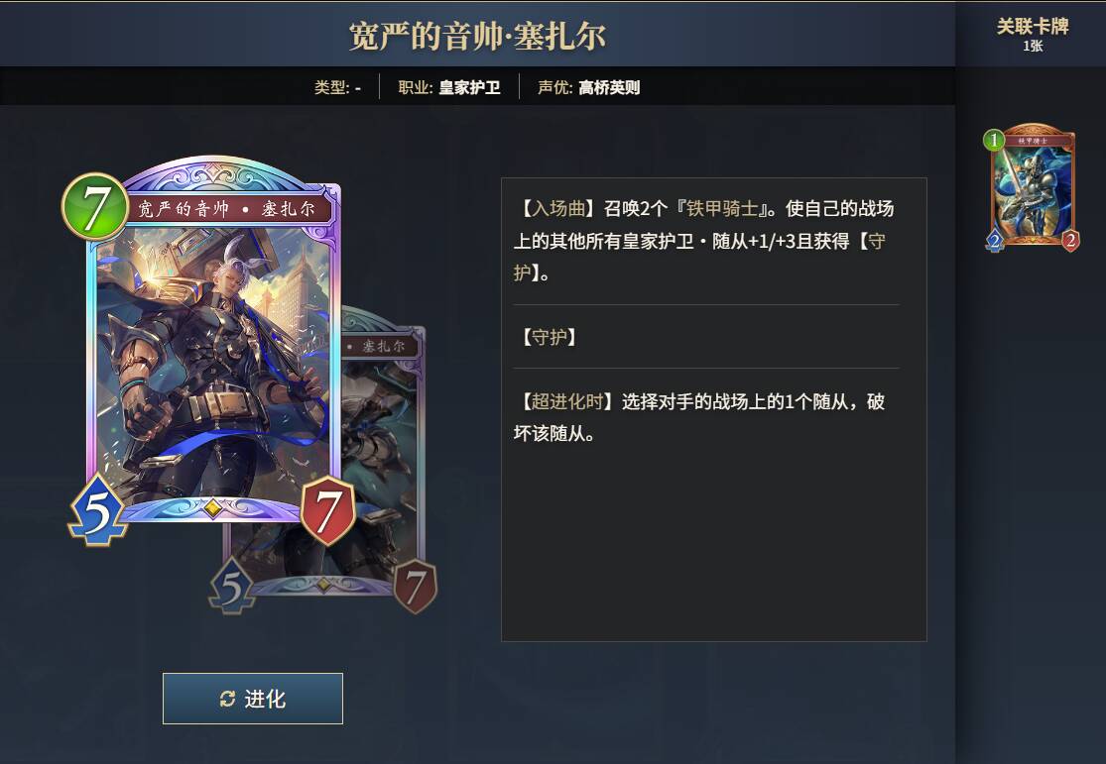
Task: Click the card name banner on main card
Action: 226,209
